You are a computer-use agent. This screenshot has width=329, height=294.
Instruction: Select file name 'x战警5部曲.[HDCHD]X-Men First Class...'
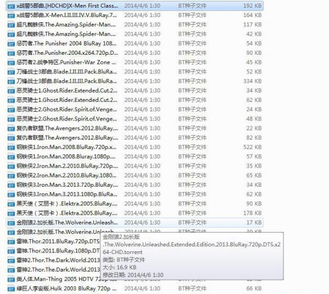[67, 5]
